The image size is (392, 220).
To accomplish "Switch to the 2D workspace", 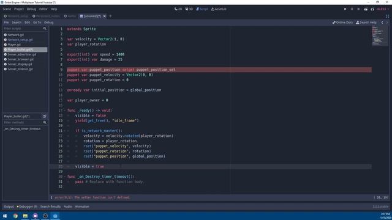I will [x=178, y=9].
